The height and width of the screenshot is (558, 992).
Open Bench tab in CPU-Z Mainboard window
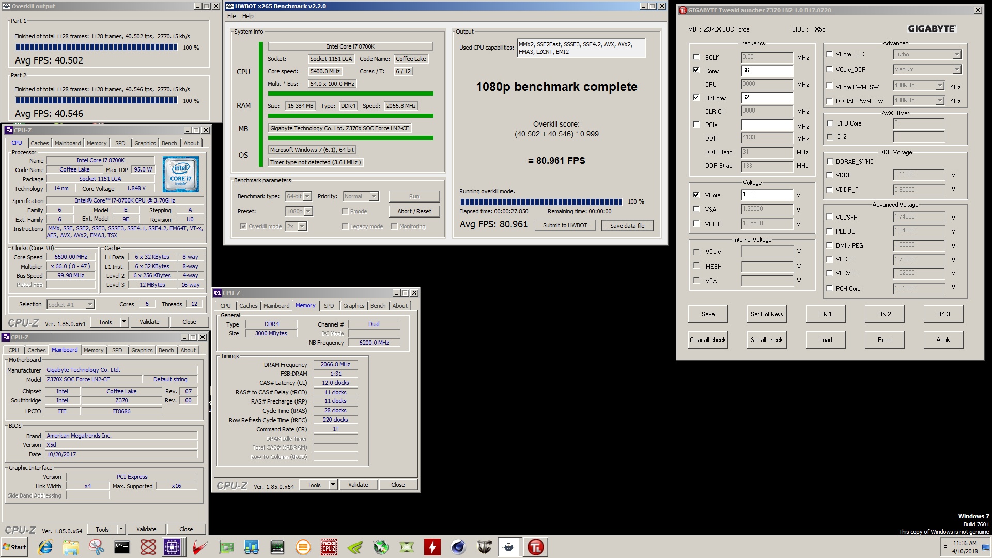click(166, 350)
